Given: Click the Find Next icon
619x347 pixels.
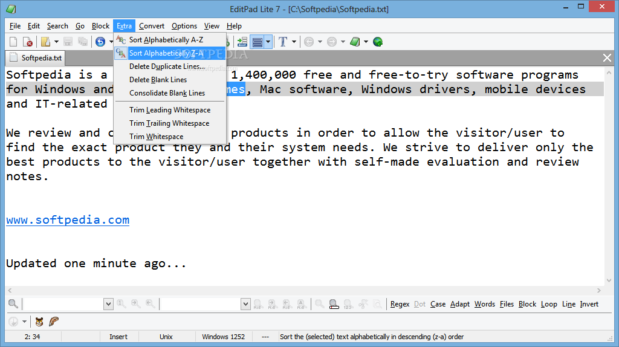Looking at the screenshot, I should (x=136, y=303).
